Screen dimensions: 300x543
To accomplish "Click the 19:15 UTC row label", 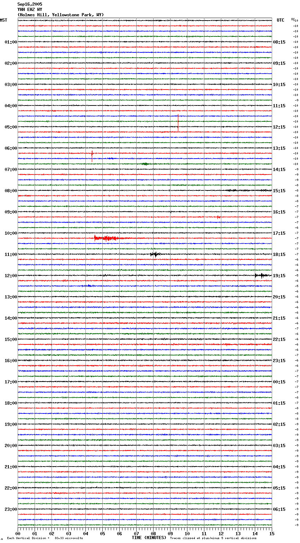I will coord(279,276).
